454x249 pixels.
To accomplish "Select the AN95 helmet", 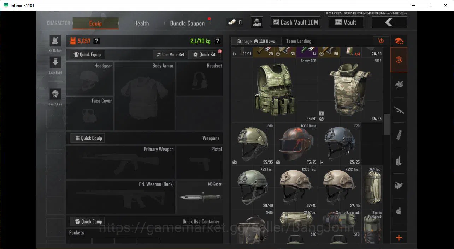I will click(x=253, y=226).
